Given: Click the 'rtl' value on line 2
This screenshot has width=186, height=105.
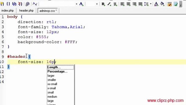Looking at the screenshot, I should (x=50, y=22).
